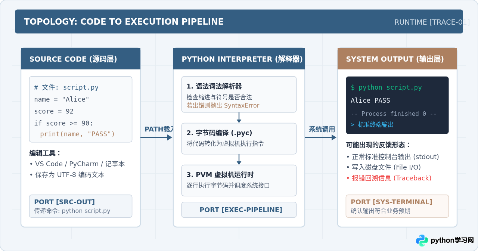Screen dimensions: 478x251
Task: Click the 3. PVM 虚拟机运行时 step title
Action: pos(220,175)
